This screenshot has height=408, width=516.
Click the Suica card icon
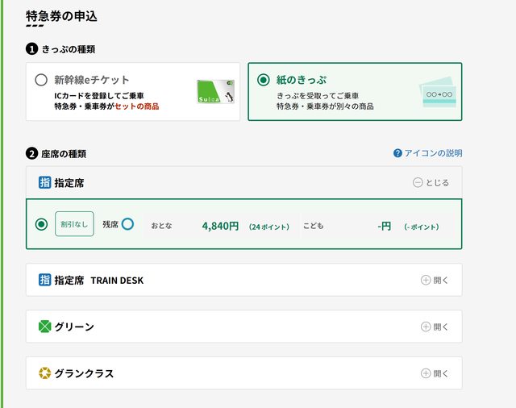coord(215,91)
